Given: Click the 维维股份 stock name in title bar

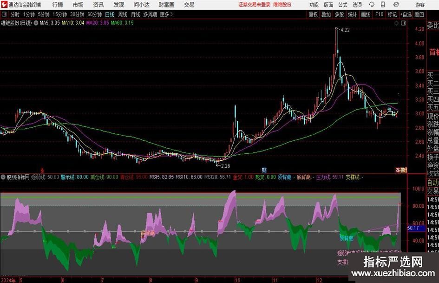Looking at the screenshot, I should click(x=282, y=5).
